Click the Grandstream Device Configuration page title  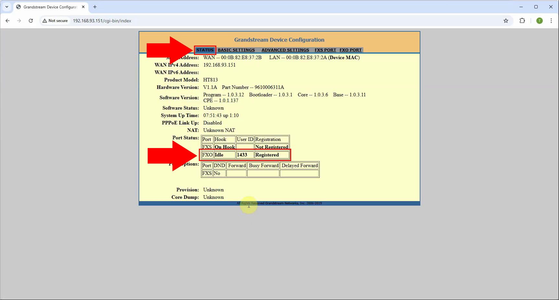pos(279,40)
